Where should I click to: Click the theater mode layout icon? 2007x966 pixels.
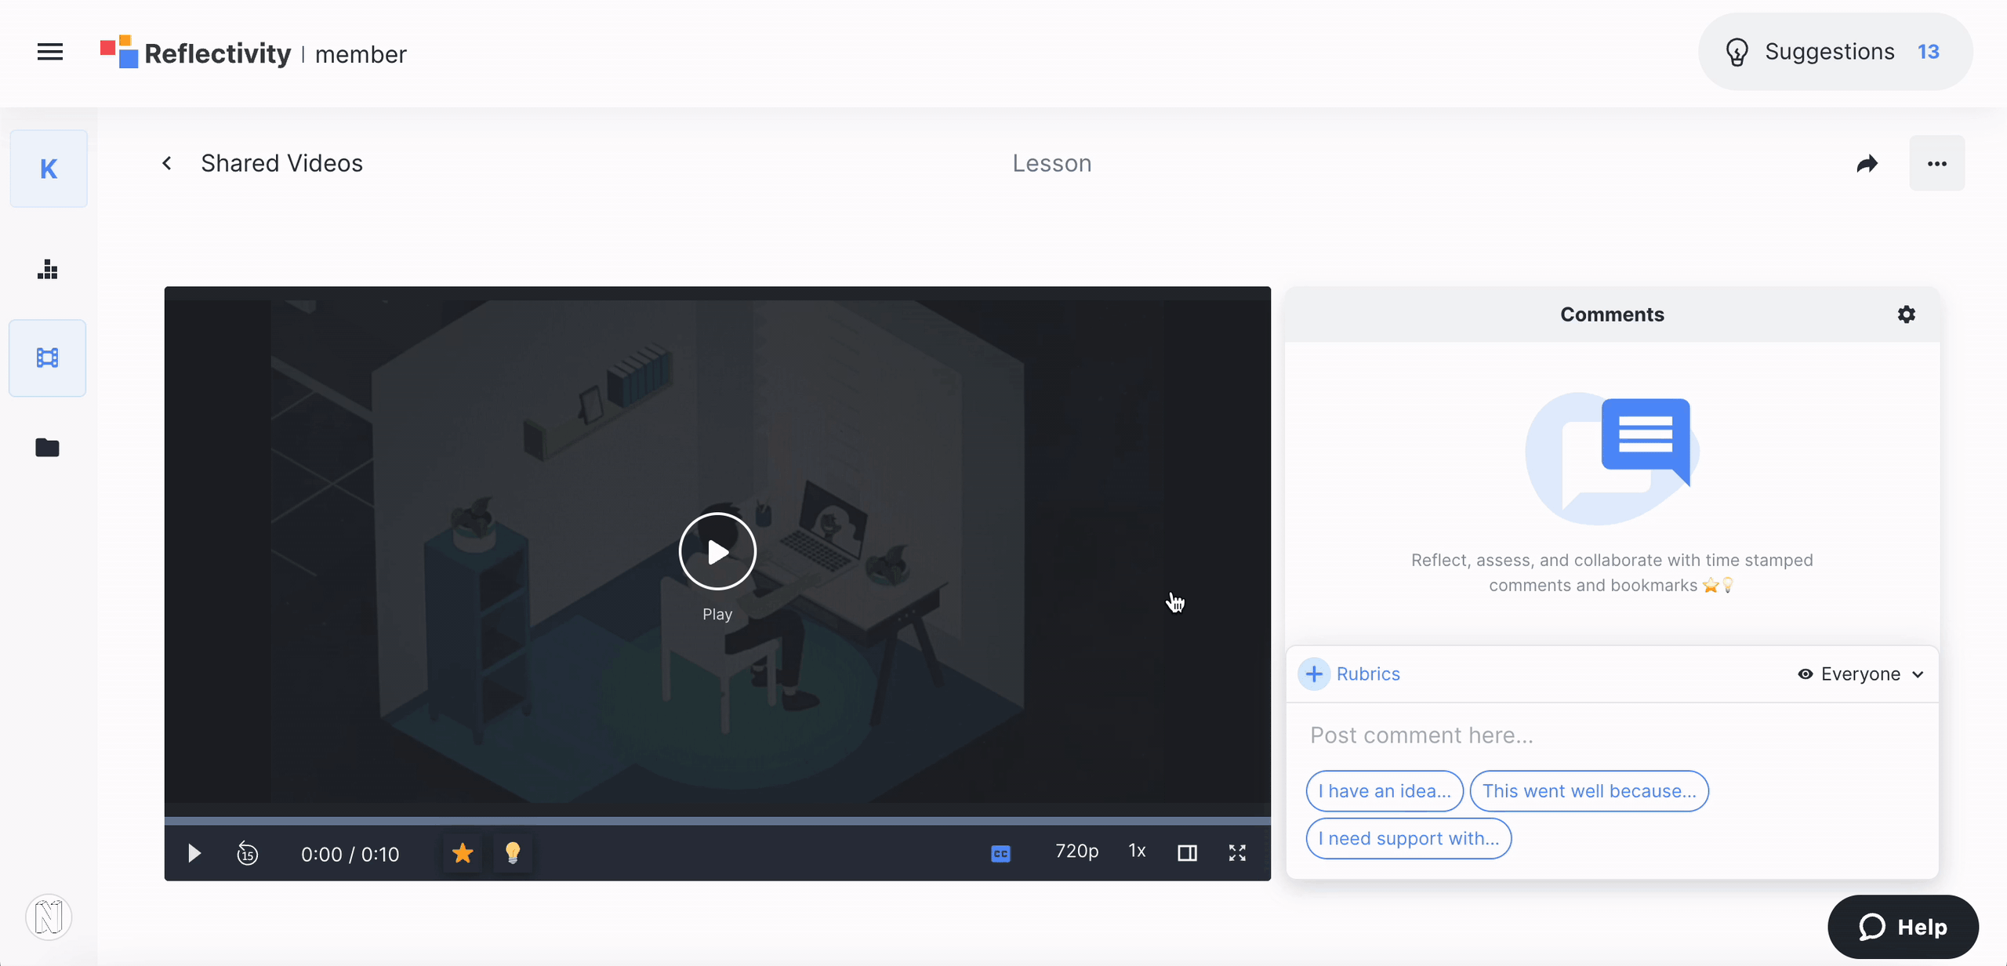pyautogui.click(x=1188, y=851)
